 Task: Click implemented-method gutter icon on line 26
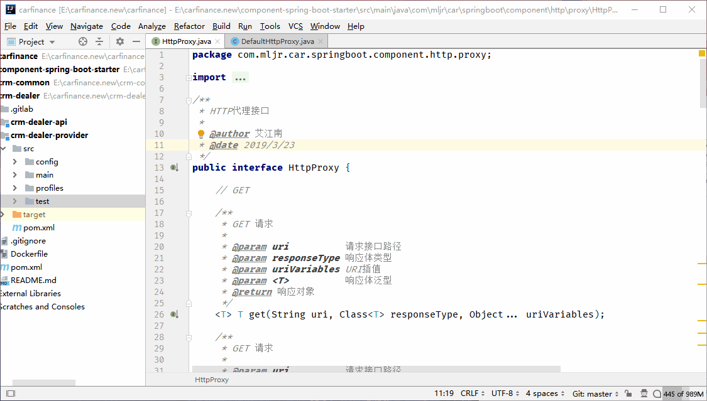click(x=175, y=314)
